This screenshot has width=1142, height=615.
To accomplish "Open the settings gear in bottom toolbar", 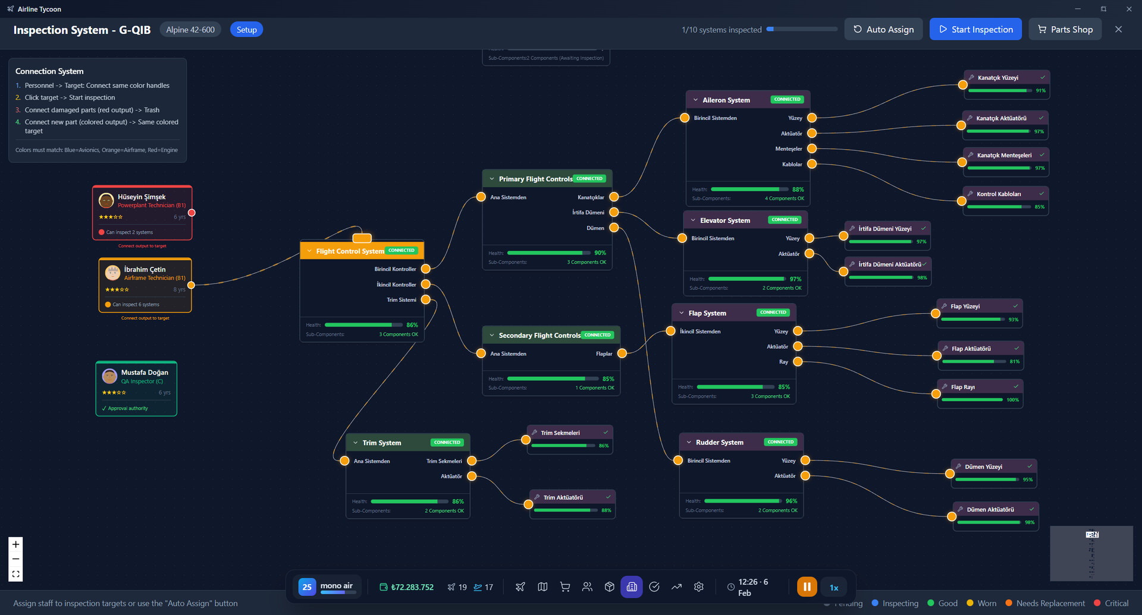I will [x=699, y=587].
